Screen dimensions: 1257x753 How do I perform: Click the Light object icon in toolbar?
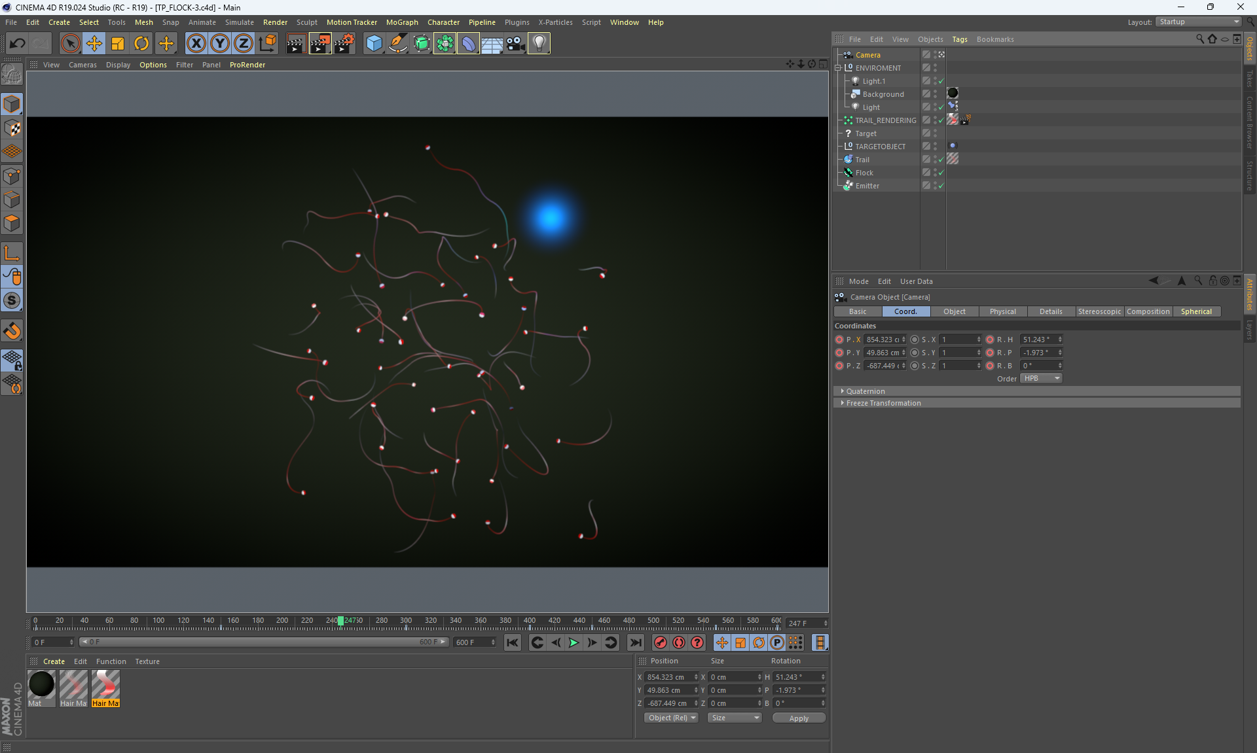tap(539, 44)
